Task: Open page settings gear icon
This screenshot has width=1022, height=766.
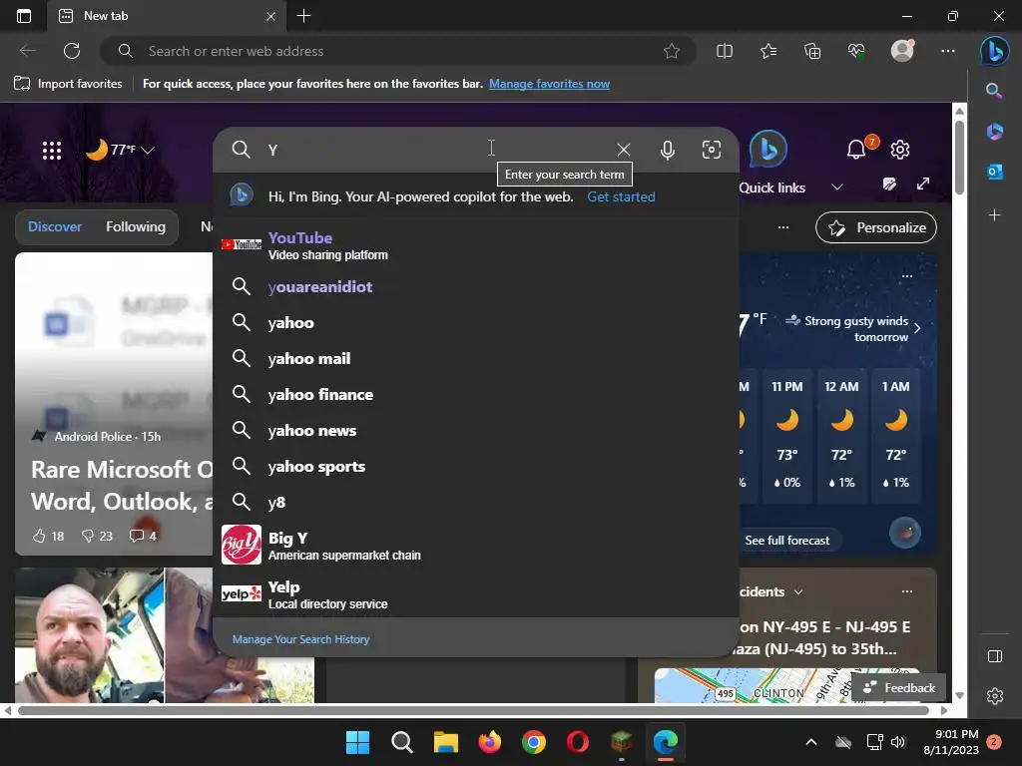Action: click(900, 150)
